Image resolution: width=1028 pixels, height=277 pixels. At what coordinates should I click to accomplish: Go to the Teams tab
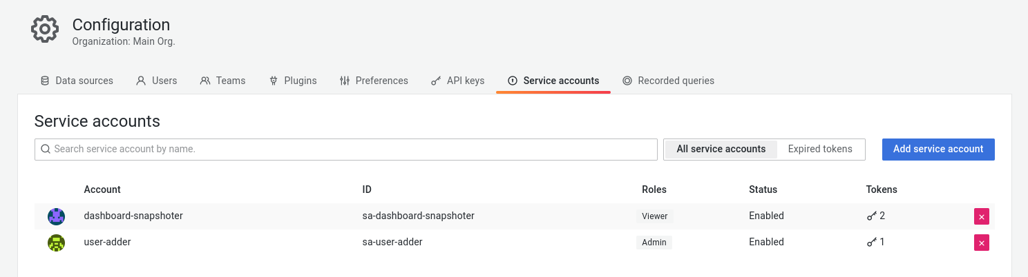point(222,81)
